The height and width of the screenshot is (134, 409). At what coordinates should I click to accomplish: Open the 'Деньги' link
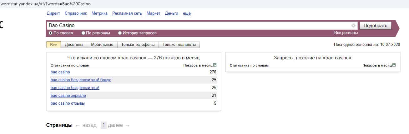click(171, 13)
